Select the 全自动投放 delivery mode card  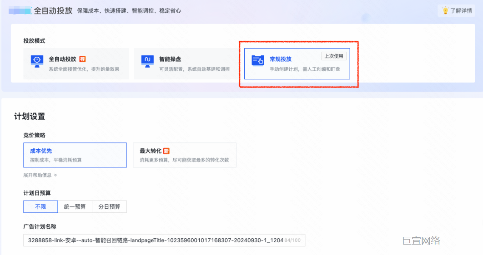(76, 64)
